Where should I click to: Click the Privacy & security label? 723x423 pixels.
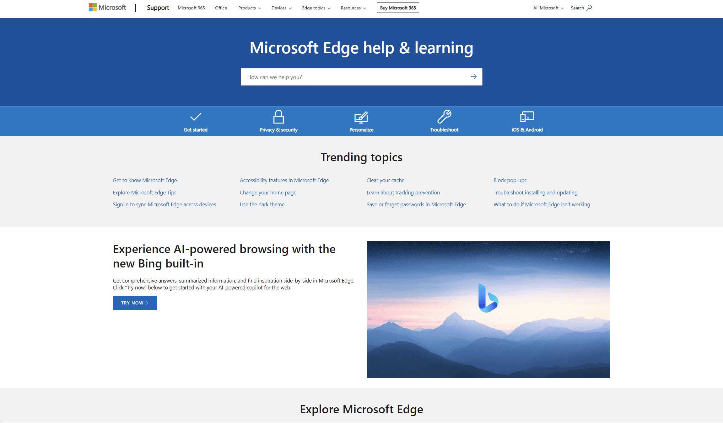278,130
